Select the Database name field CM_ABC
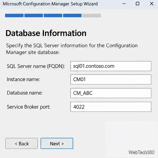 point(111,93)
